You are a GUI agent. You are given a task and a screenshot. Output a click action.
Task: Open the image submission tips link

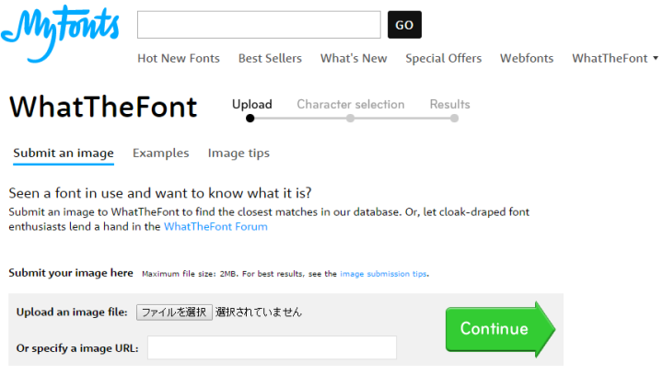[383, 274]
